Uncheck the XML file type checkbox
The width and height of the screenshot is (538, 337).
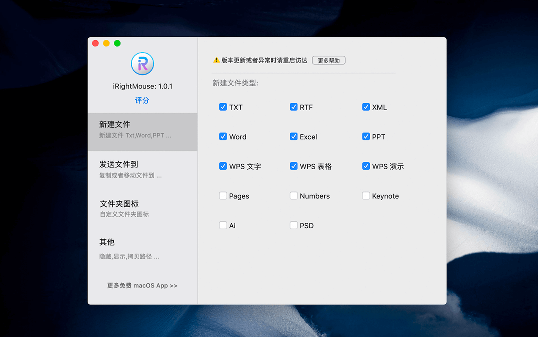[x=366, y=107]
